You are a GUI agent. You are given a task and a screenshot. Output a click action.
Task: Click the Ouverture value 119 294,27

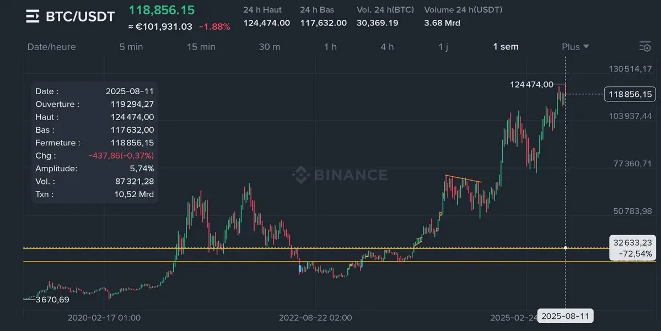pos(132,104)
